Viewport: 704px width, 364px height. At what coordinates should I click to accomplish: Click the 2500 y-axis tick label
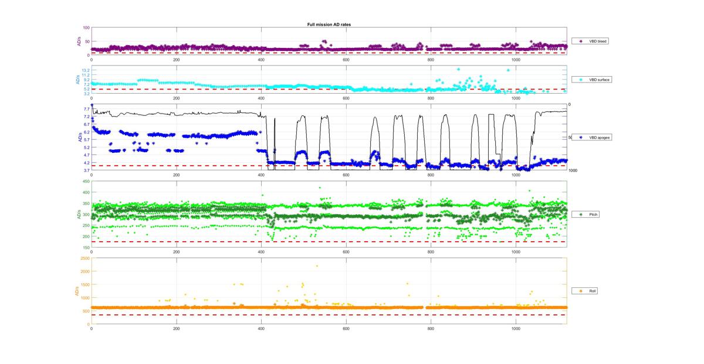tap(85, 258)
